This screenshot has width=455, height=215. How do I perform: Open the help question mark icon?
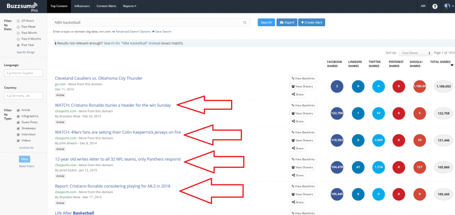pyautogui.click(x=435, y=6)
